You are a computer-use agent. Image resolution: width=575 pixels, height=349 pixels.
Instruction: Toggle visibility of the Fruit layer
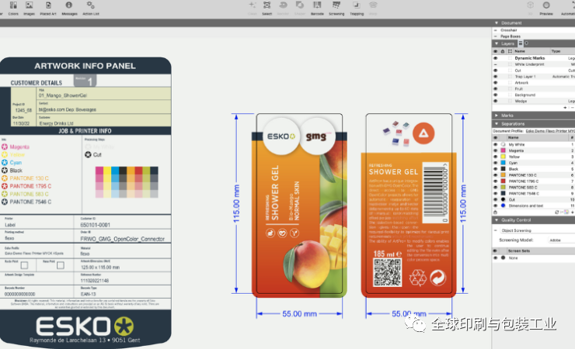tap(496, 88)
